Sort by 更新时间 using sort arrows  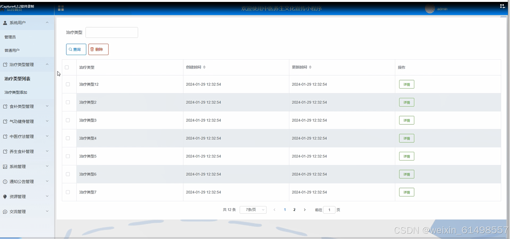coord(310,67)
